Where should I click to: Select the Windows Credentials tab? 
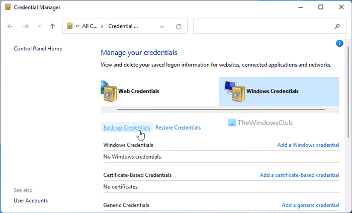[x=272, y=91]
